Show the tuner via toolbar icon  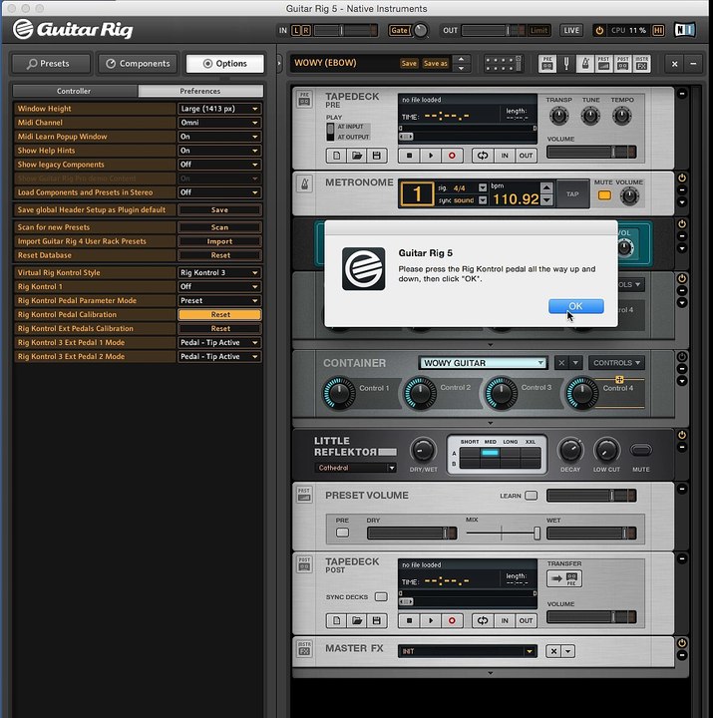566,64
